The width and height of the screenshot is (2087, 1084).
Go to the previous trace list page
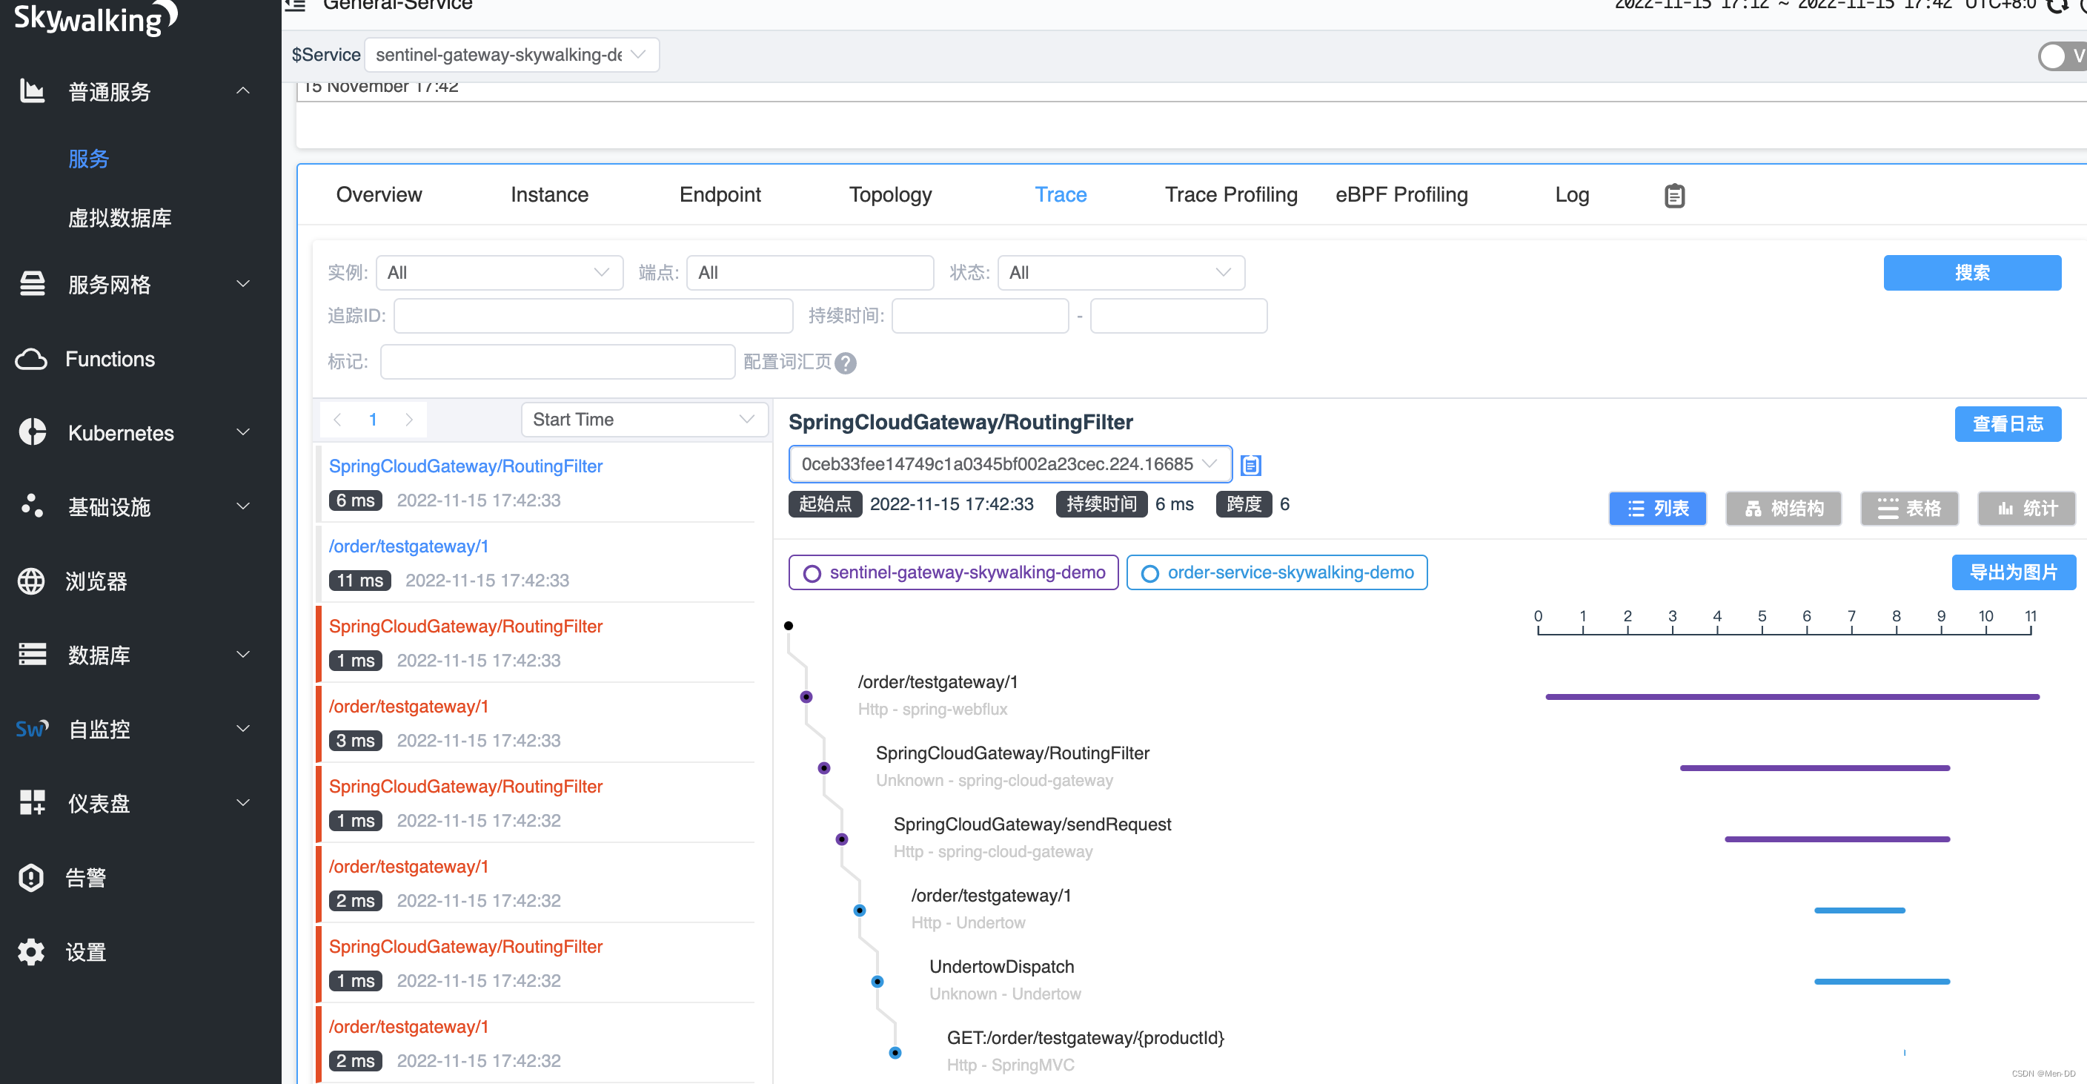(x=338, y=419)
